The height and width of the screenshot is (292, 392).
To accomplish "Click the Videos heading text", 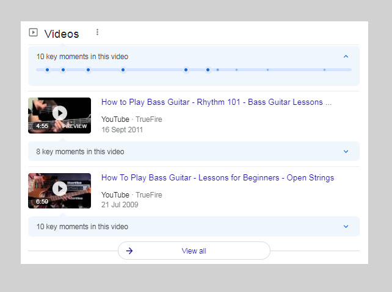I will 62,34.
